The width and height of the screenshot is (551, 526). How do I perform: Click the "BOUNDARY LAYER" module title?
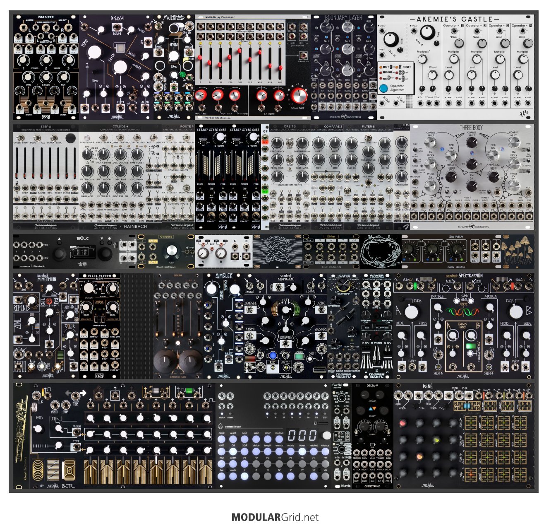(x=343, y=18)
